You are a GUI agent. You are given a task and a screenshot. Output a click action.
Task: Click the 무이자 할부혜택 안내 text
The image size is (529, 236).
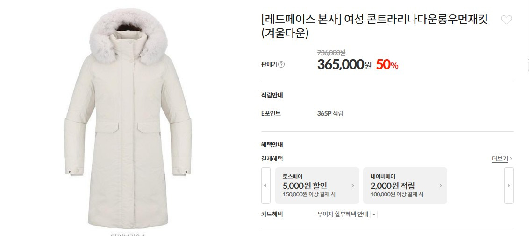343,214
